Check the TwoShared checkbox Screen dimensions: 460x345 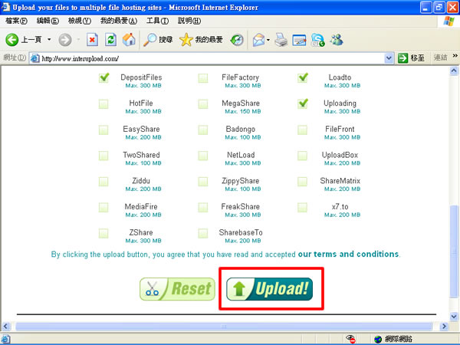click(x=103, y=156)
